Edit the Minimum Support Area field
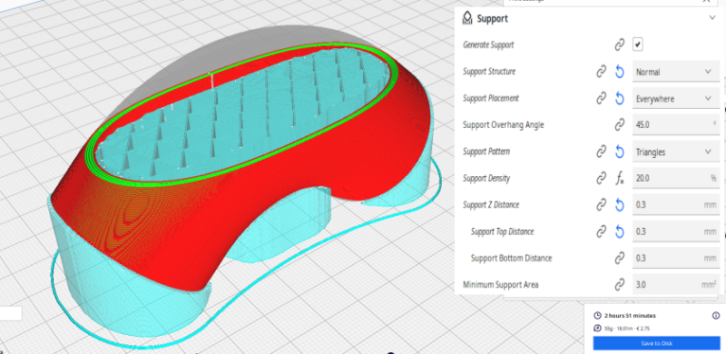The image size is (726, 354). (675, 284)
